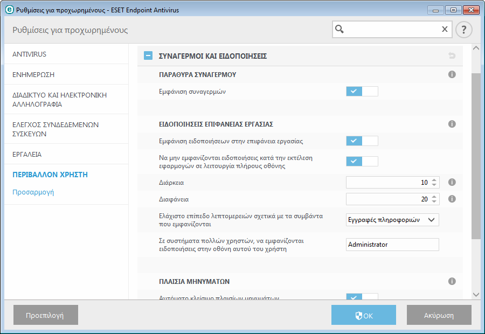Toggle Εμφάνιση συναγερμών switch

click(362, 91)
